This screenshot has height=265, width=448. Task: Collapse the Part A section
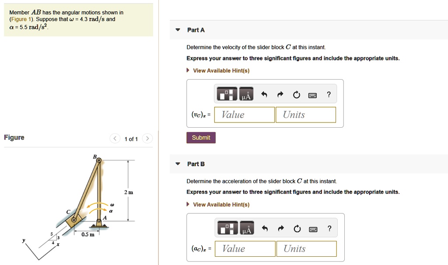point(178,30)
